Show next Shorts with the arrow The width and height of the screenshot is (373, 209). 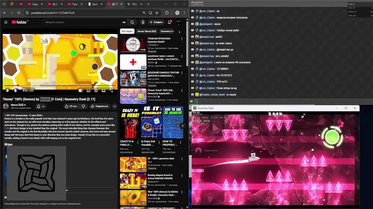[x=182, y=126]
